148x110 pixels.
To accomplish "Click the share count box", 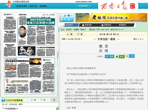I will (137, 56).
